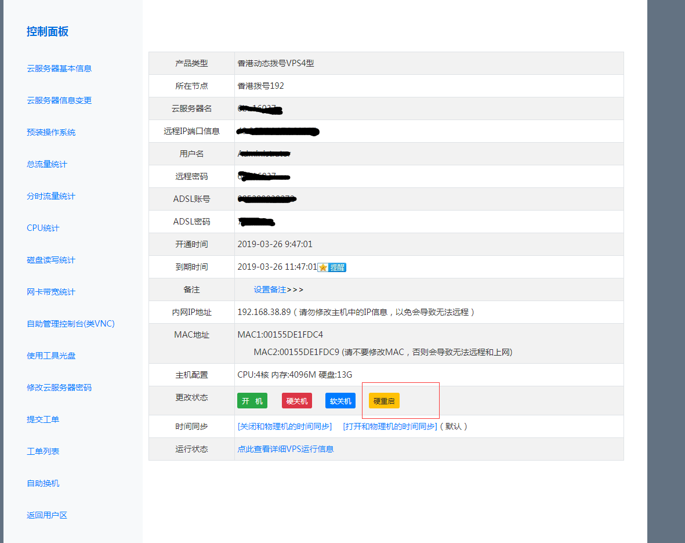Open 提交工单 sidebar entry

point(43,419)
